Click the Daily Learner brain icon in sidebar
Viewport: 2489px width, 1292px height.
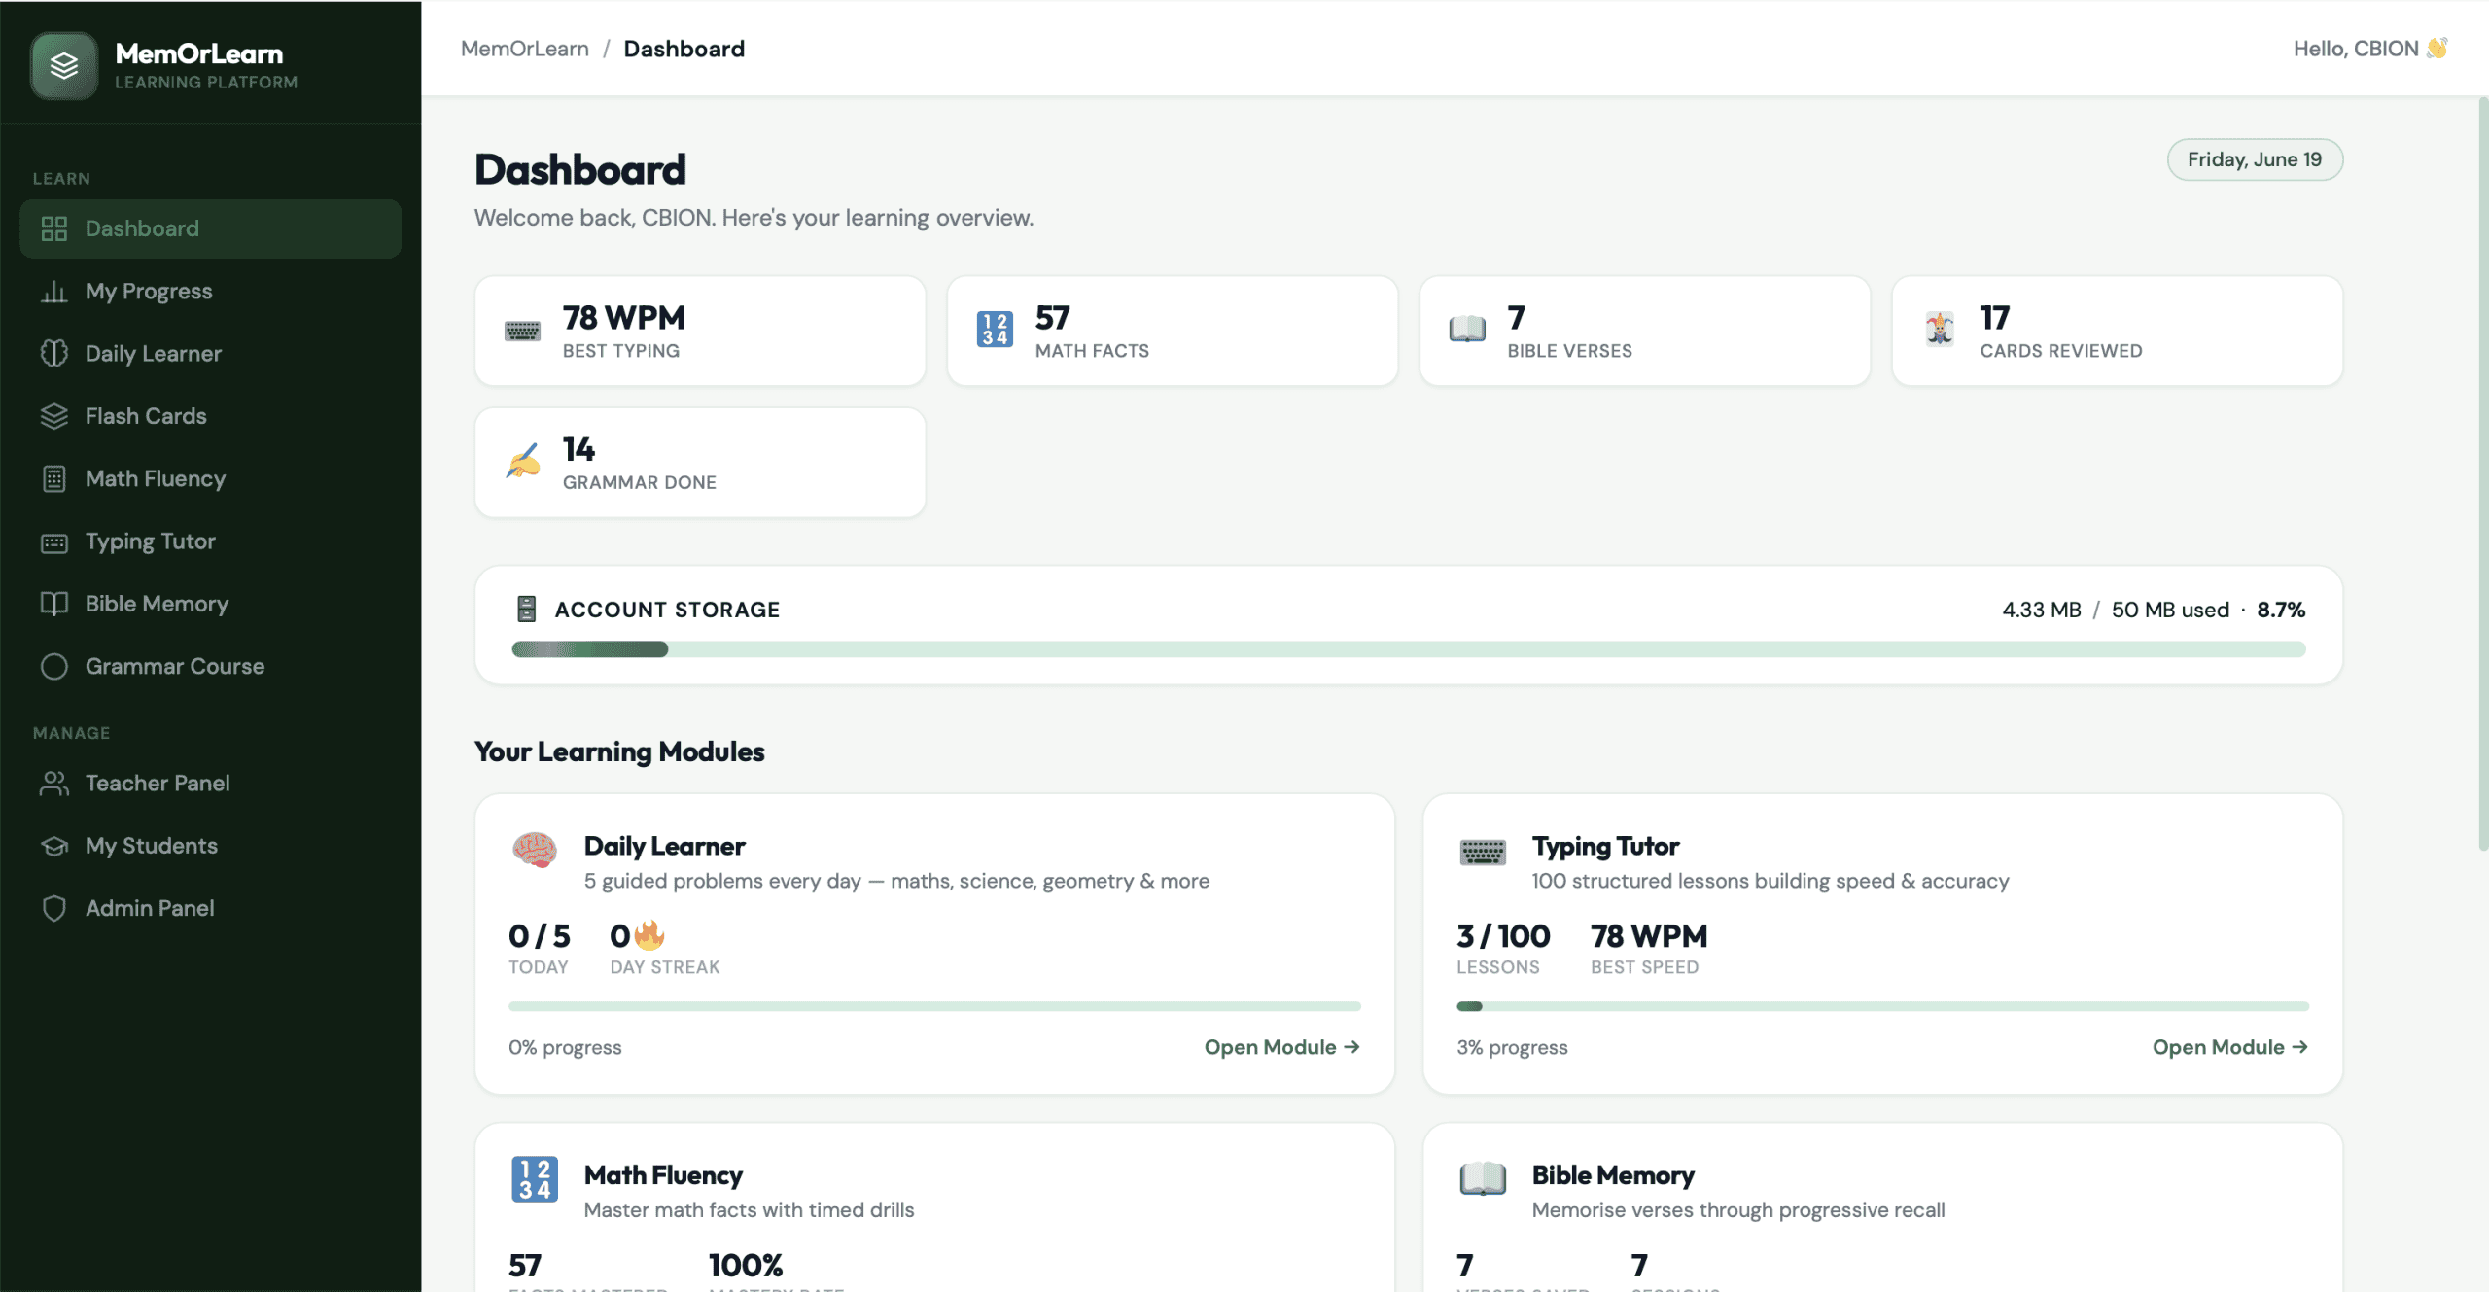pos(54,354)
